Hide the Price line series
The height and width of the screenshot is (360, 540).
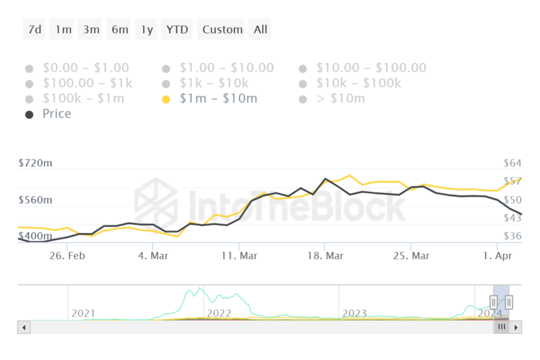point(29,114)
